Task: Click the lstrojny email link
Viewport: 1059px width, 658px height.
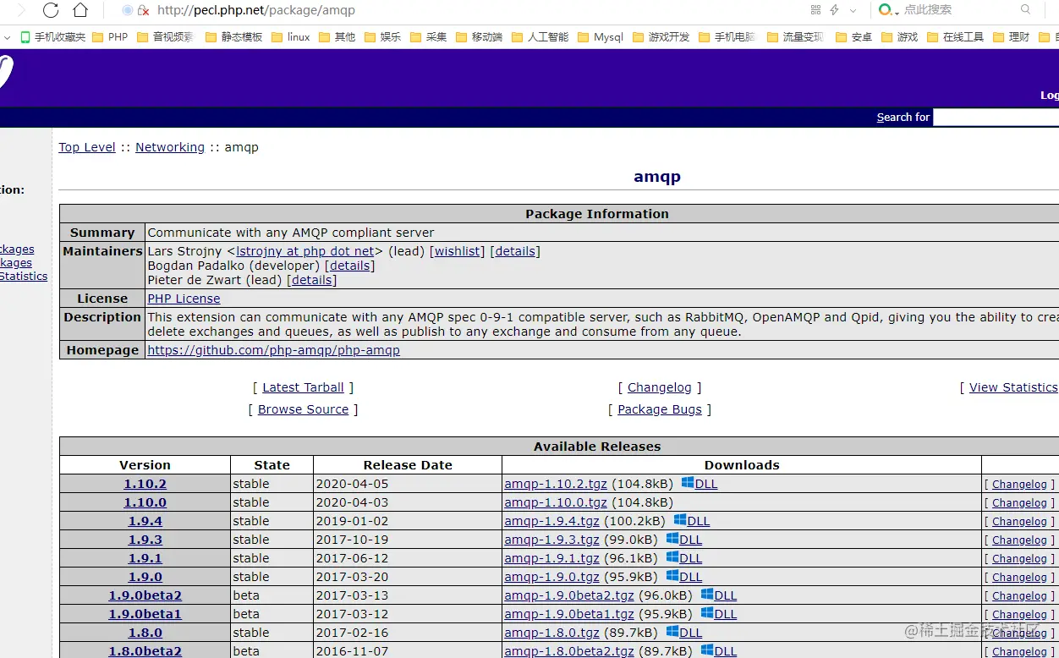Action: click(x=305, y=251)
